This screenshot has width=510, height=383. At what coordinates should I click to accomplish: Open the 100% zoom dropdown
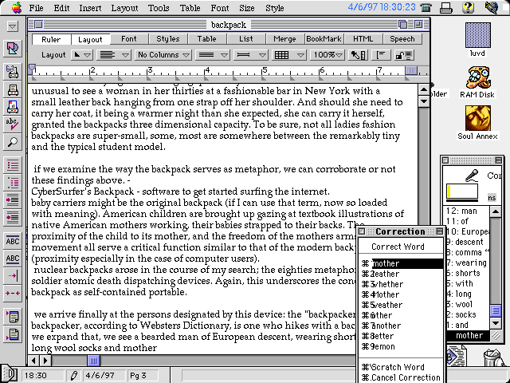click(328, 55)
